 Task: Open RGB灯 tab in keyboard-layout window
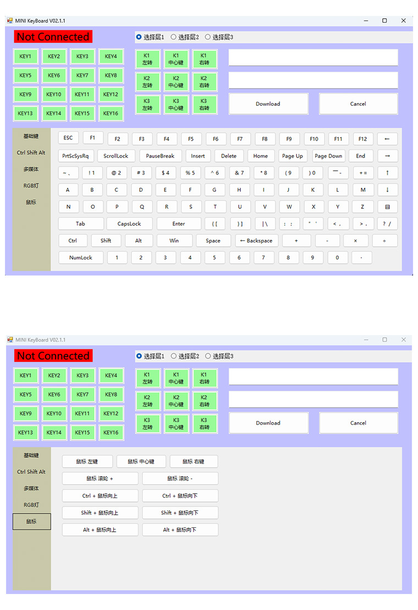[31, 186]
